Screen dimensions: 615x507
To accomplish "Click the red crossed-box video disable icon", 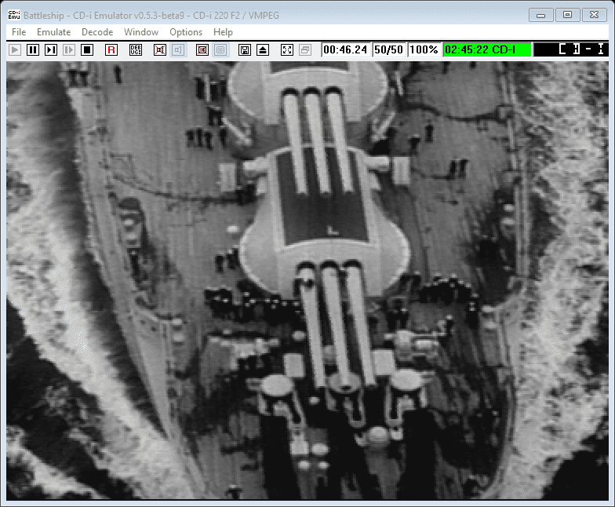I will click(160, 49).
